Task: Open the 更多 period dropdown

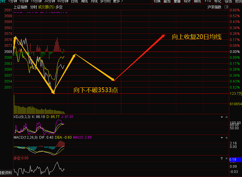Action: coord(118,1)
